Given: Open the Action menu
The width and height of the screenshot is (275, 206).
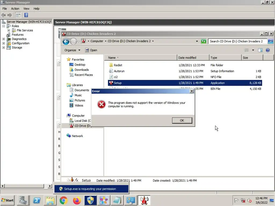Looking at the screenshot, I should pyautogui.click(x=15, y=9).
